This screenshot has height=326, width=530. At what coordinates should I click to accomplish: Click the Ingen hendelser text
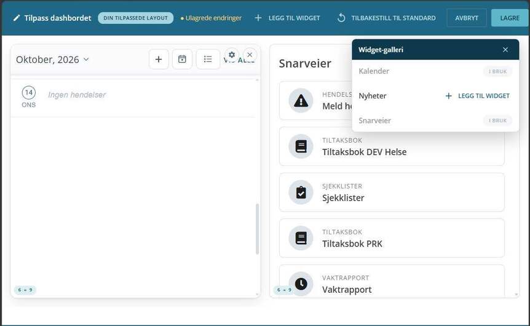77,95
